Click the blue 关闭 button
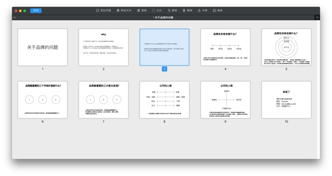The height and width of the screenshot is (176, 332). [36, 10]
